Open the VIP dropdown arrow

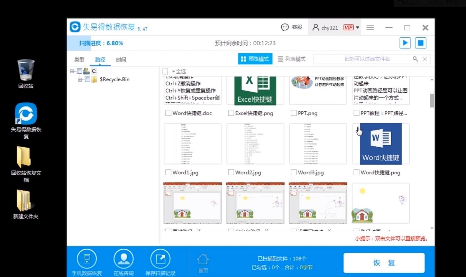[357, 28]
